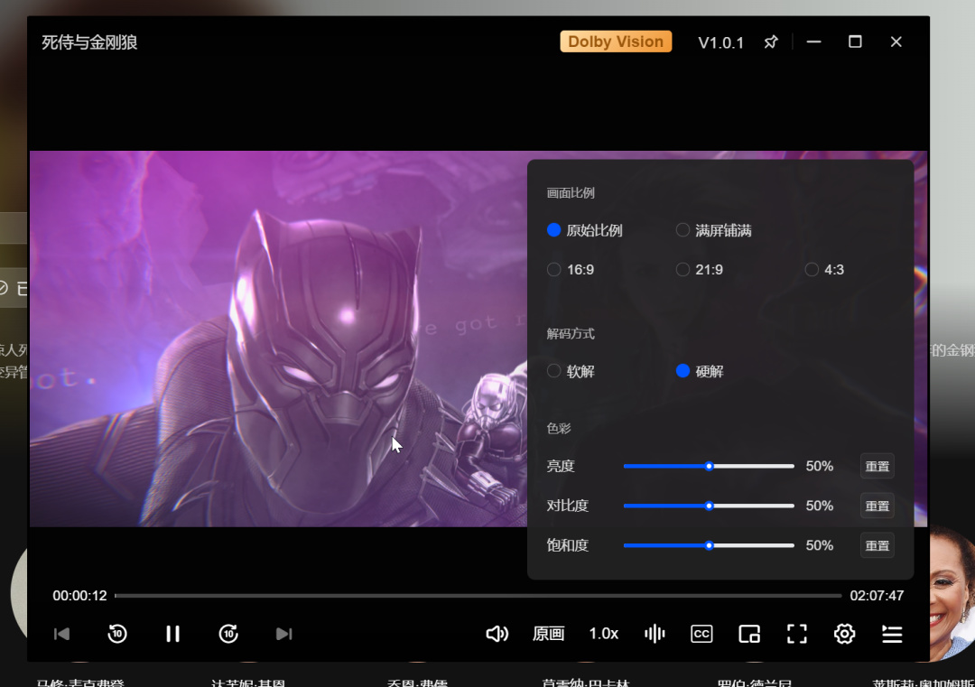Viewport: 975px width, 687px height.
Task: Enable picture-in-picture mode
Action: [749, 634]
